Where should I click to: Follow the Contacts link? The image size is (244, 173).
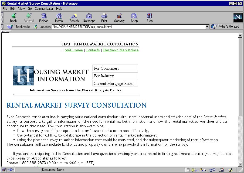coord(93,50)
